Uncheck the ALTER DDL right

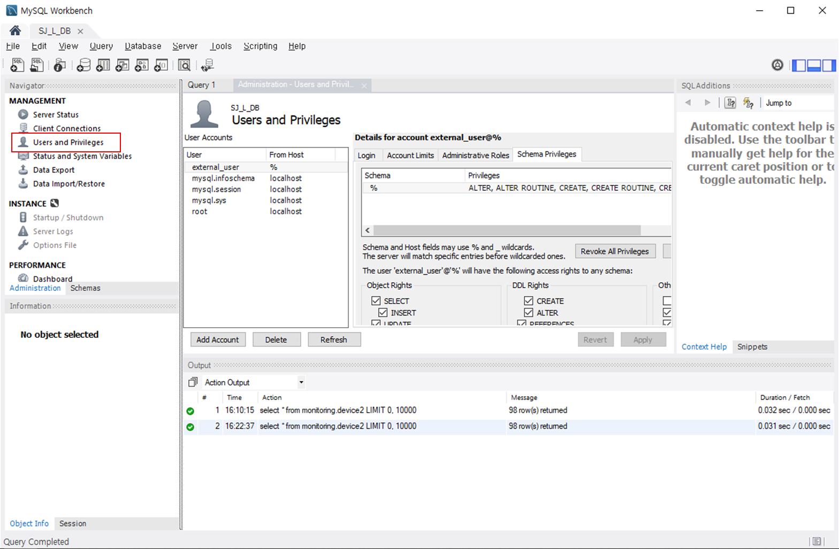tap(529, 313)
